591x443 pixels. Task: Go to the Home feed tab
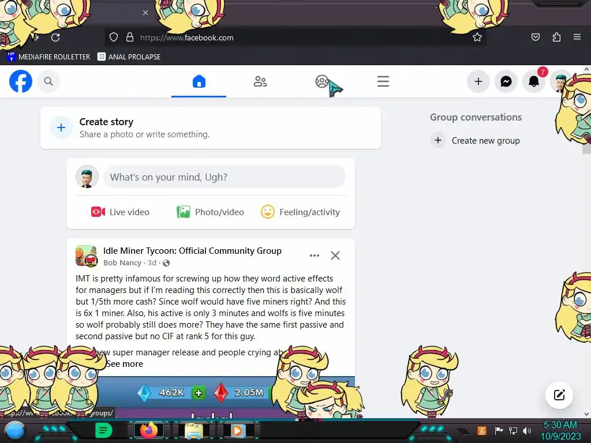(199, 81)
